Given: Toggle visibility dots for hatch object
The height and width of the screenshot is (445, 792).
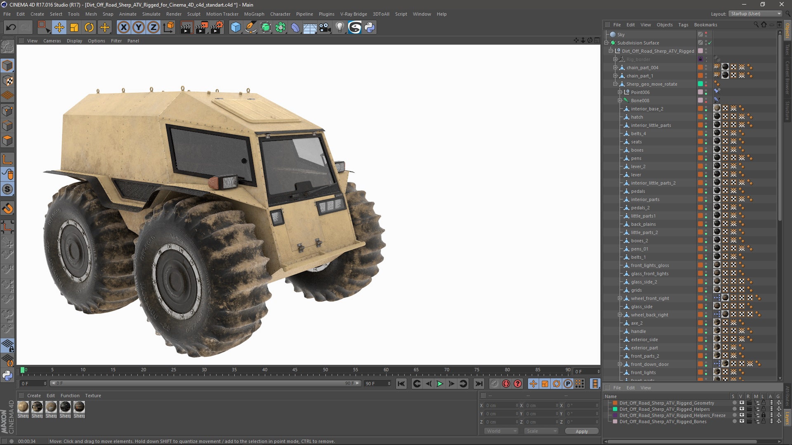Looking at the screenshot, I should click(706, 117).
